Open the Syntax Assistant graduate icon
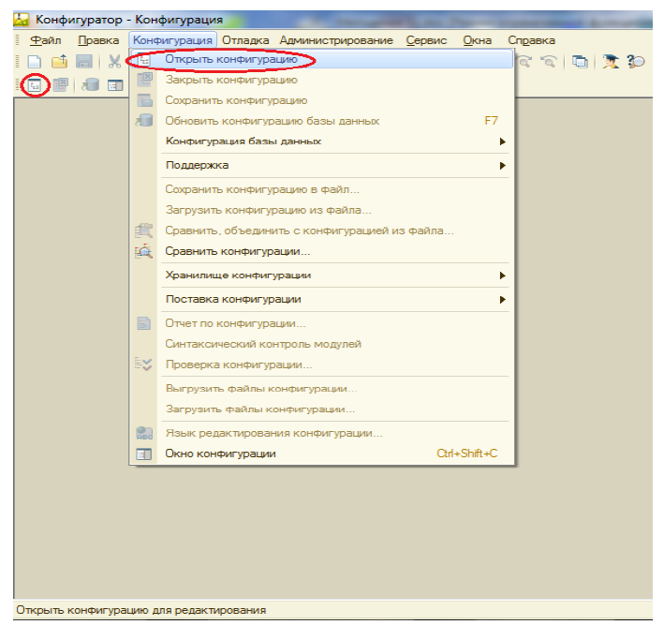 coord(611,62)
